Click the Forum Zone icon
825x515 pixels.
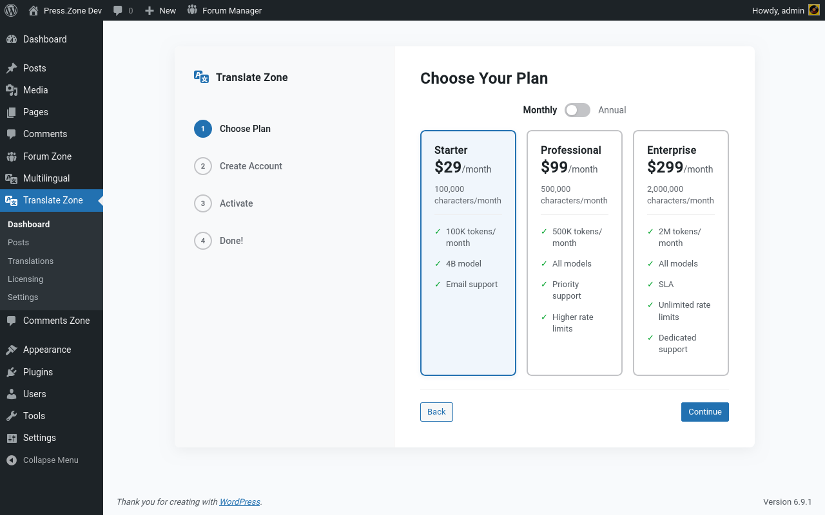12,156
